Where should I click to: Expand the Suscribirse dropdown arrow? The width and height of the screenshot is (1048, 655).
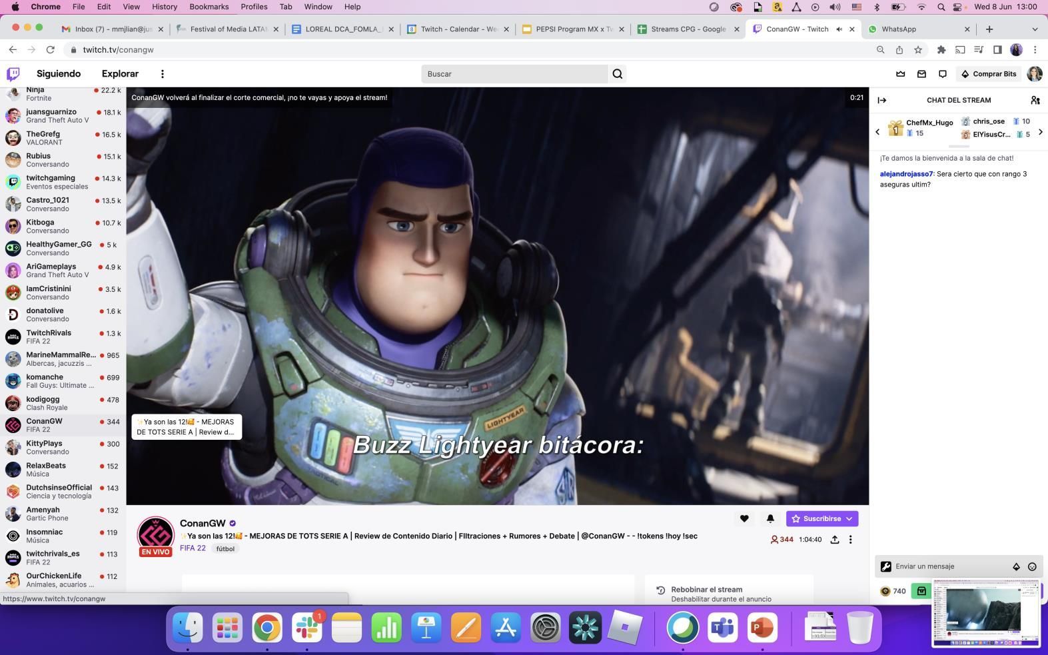pyautogui.click(x=849, y=518)
